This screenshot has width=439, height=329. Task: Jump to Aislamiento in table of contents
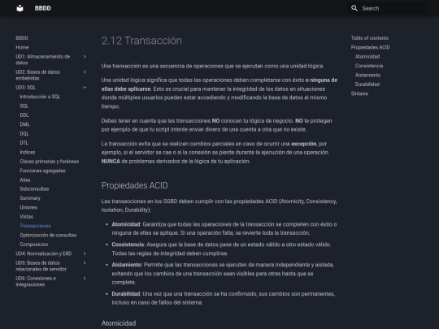click(367, 75)
